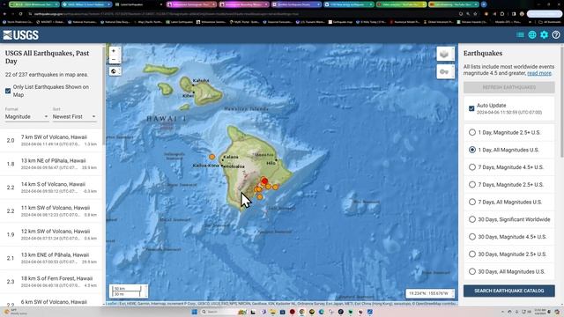The width and height of the screenshot is (564, 317).
Task: Click the Refresh Earthquakes button
Action: tap(509, 87)
